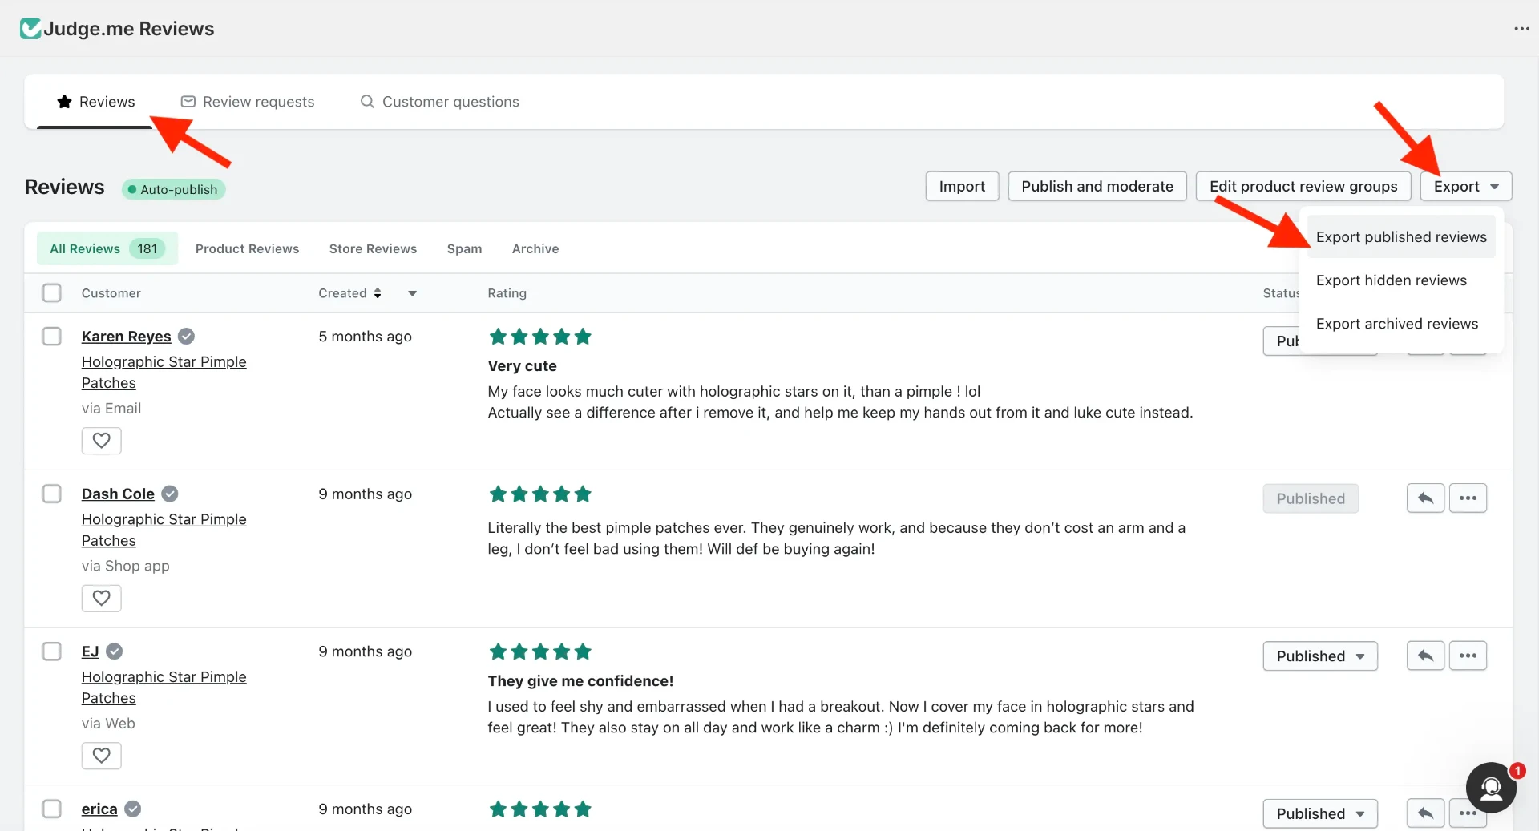Open EJ's Holographic Star Pimple Patches link
Screen dimensions: 1539x831
pos(164,688)
